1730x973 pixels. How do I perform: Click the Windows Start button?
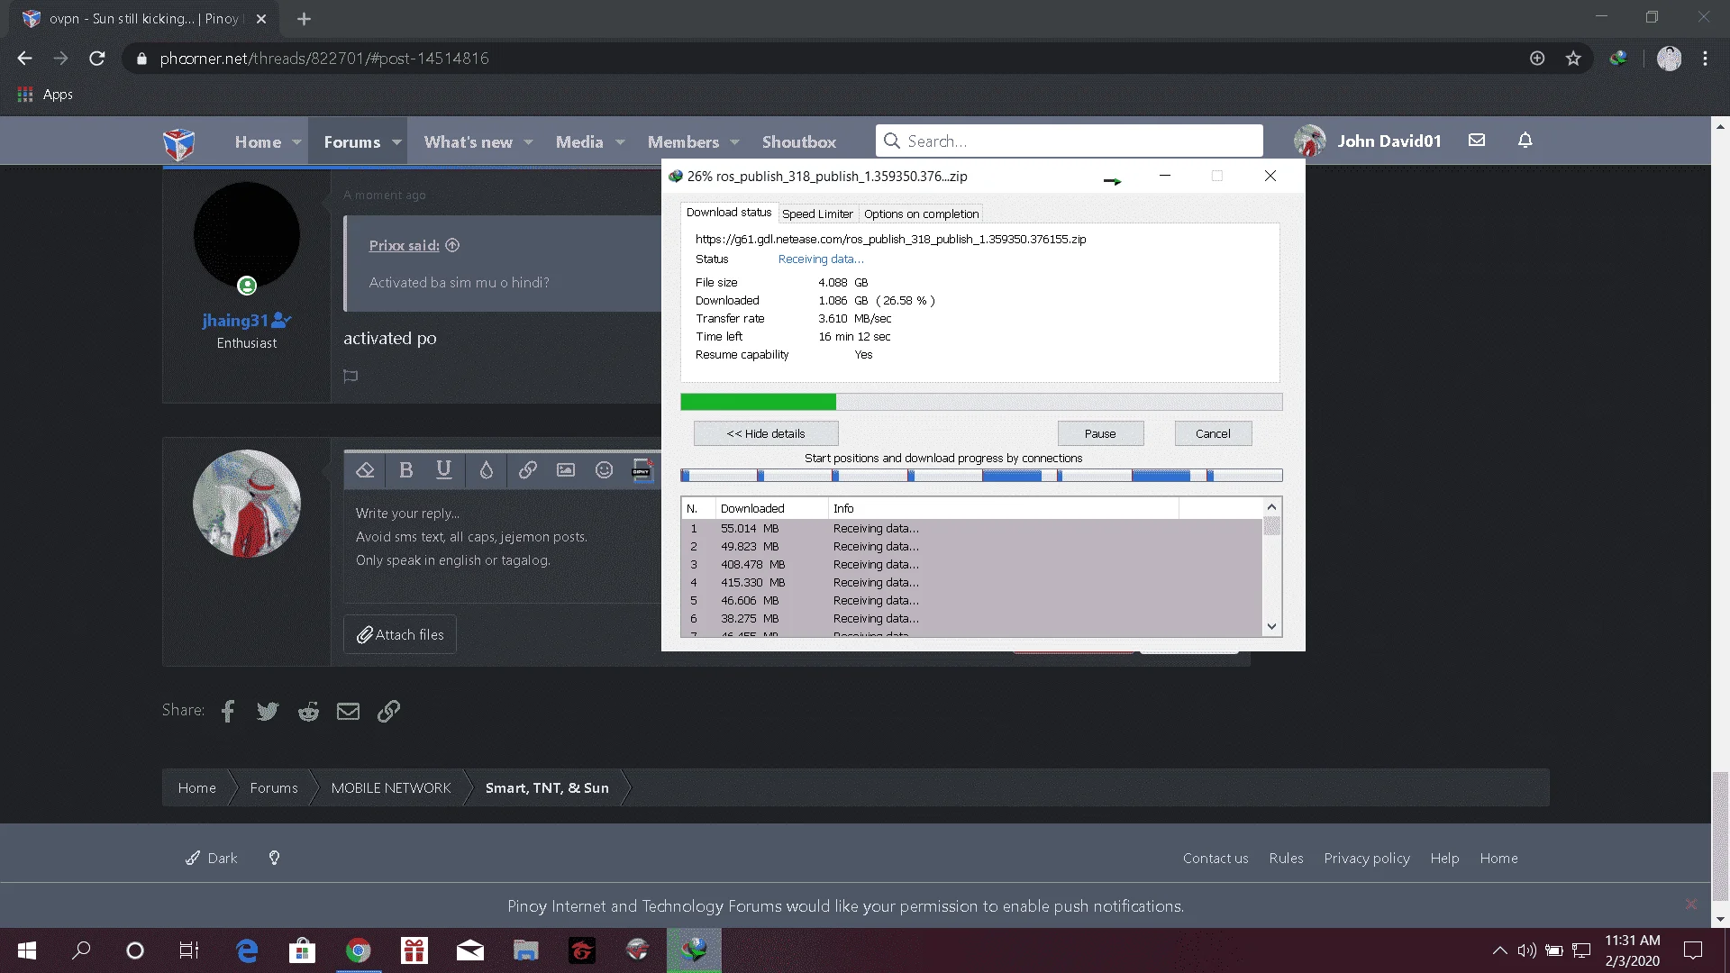27,950
